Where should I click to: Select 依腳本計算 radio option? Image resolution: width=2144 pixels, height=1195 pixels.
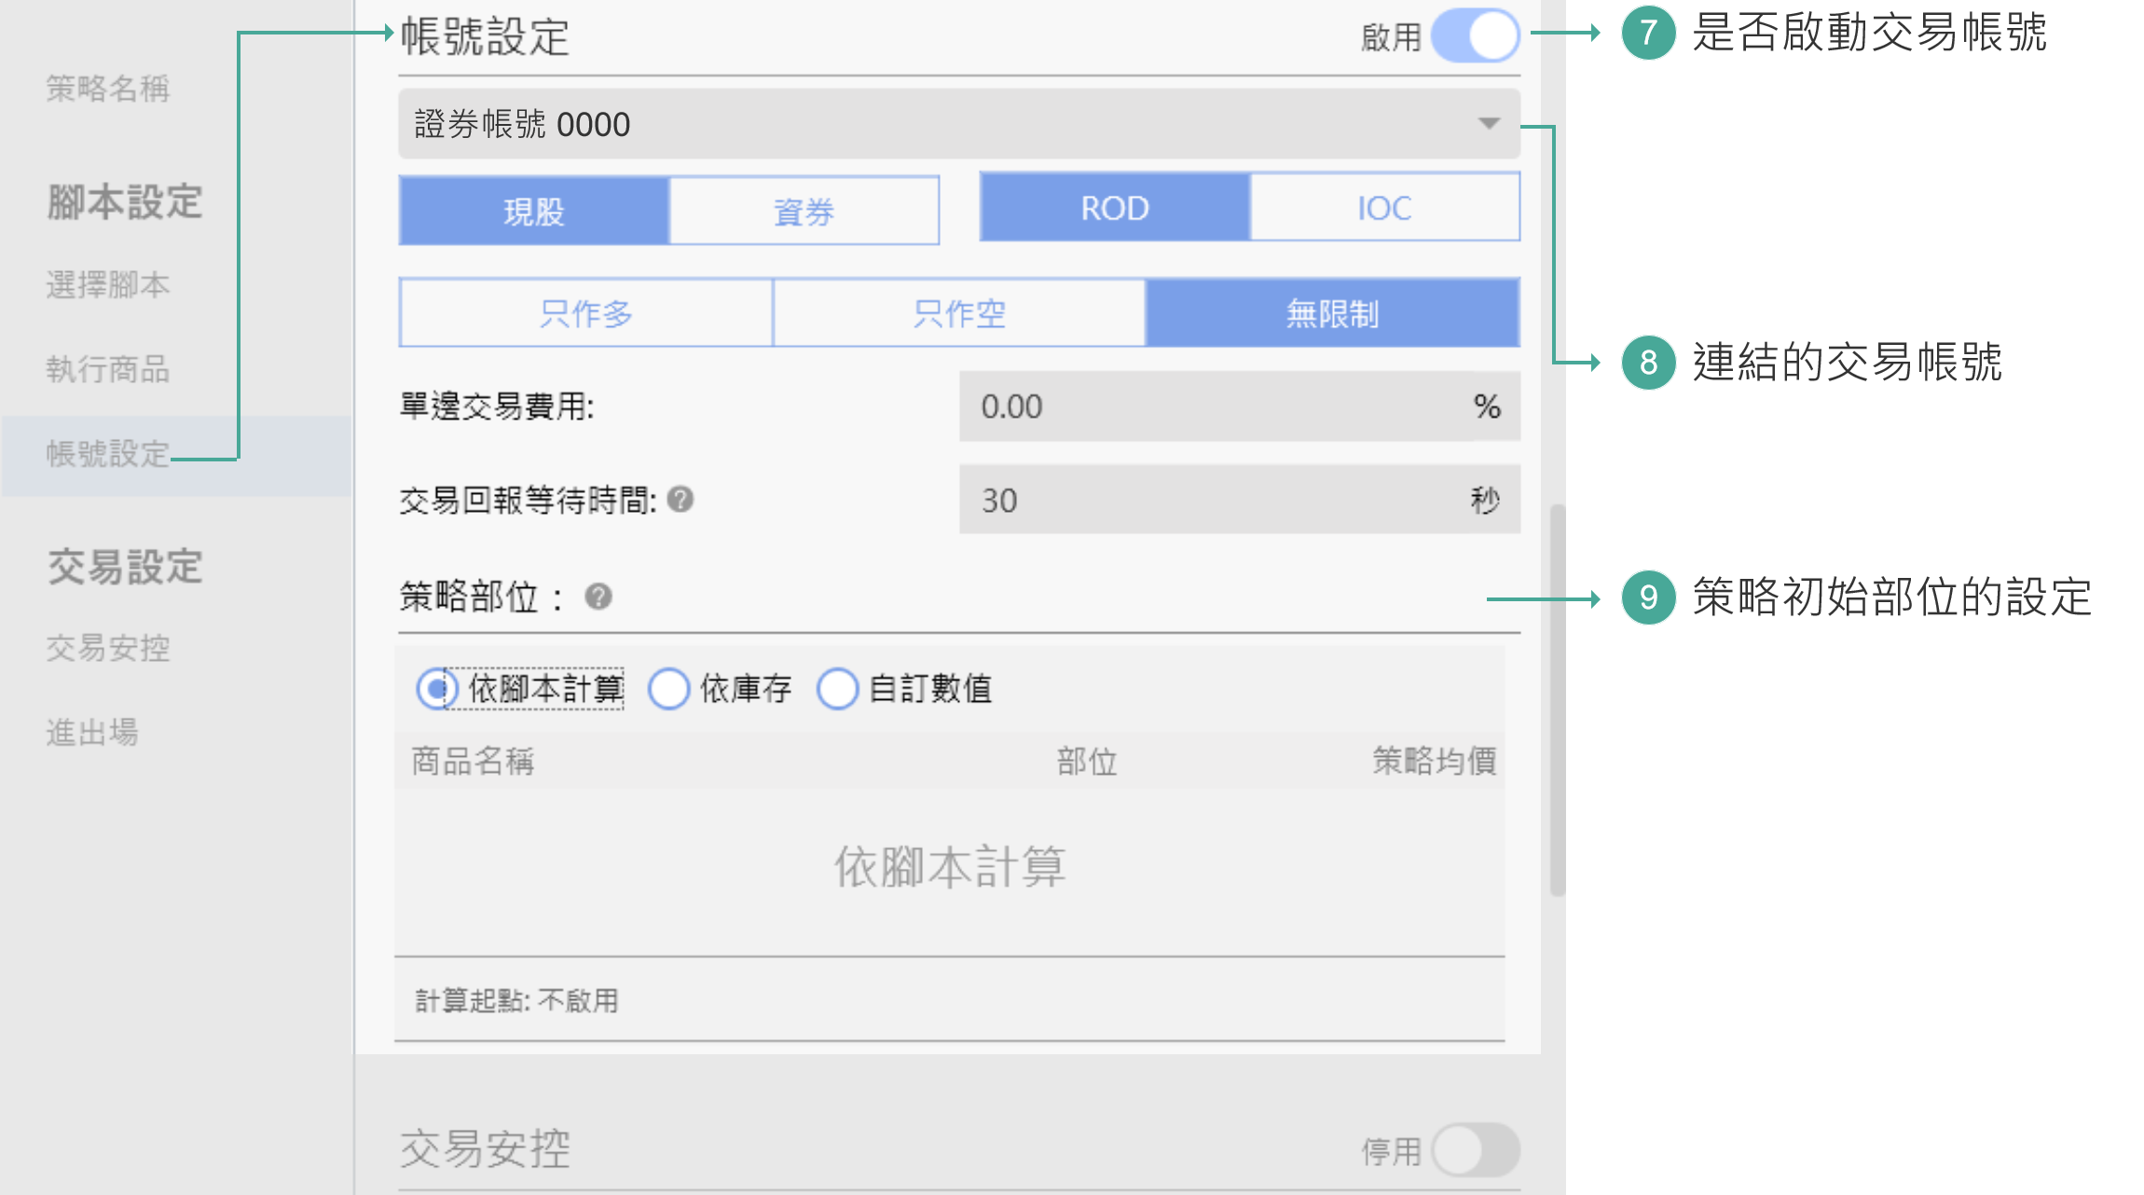point(436,689)
